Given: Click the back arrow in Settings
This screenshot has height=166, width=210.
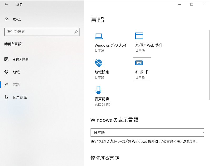Looking at the screenshot, I should point(6,4).
